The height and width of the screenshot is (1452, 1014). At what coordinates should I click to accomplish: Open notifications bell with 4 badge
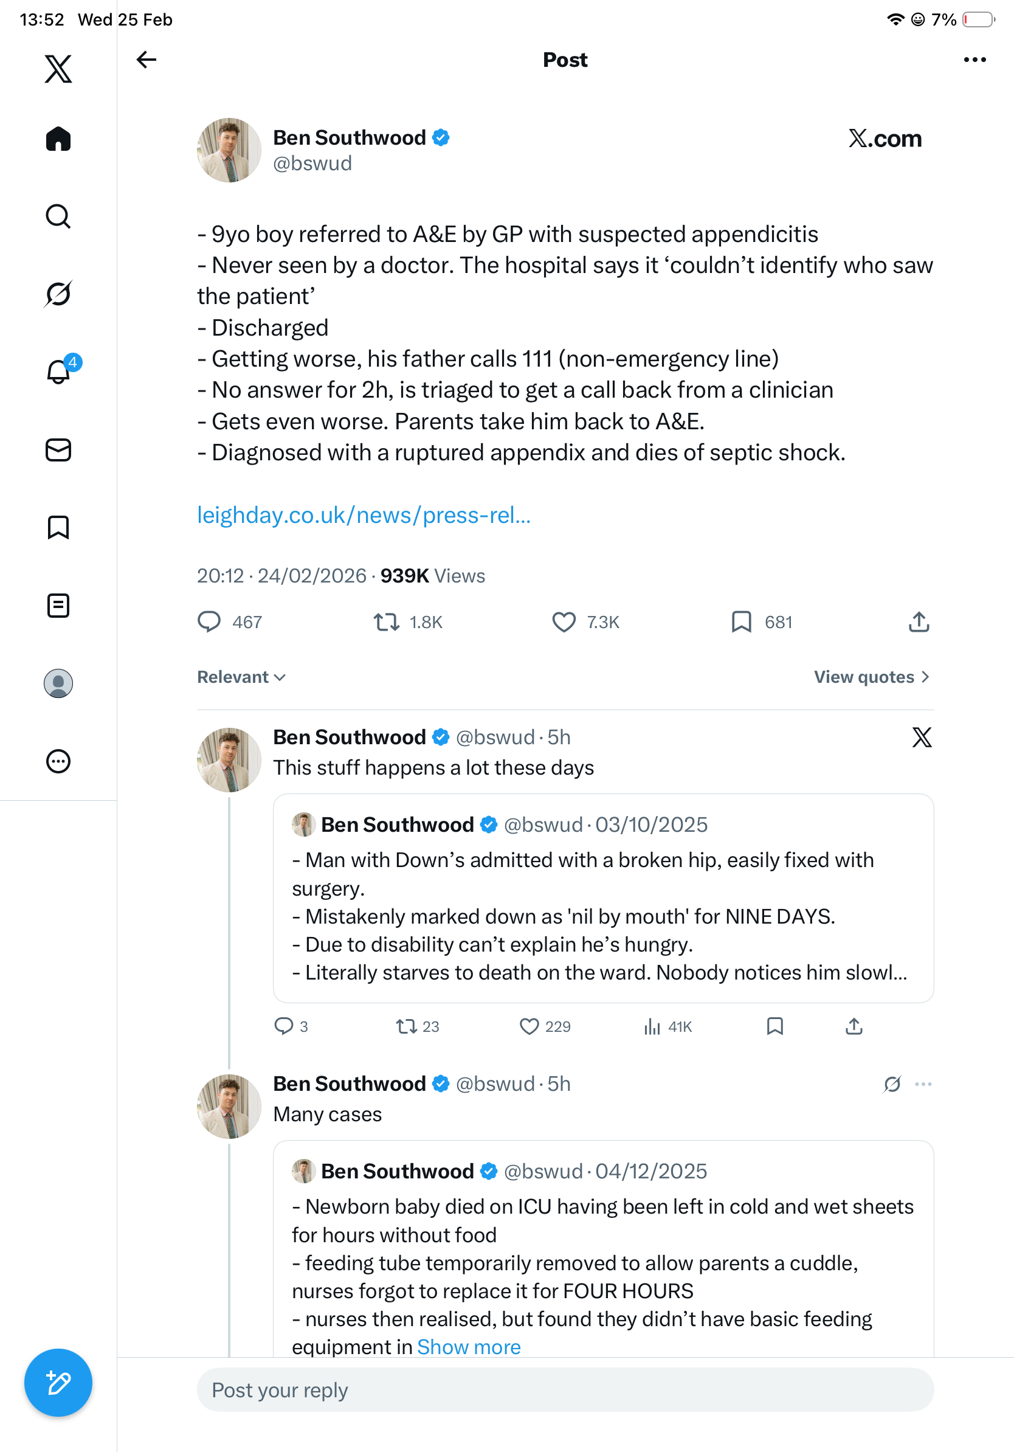point(59,372)
